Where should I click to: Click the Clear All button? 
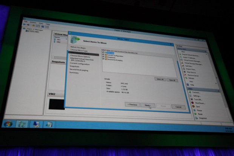click(172, 80)
